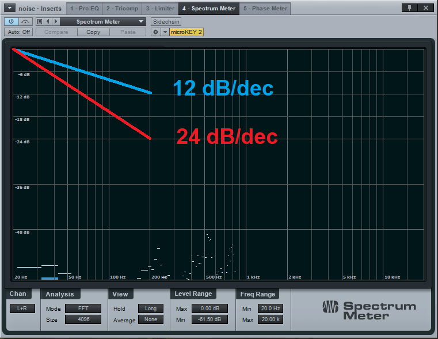Image resolution: width=438 pixels, height=339 pixels.
Task: Change the Average setting None
Action: click(x=151, y=319)
